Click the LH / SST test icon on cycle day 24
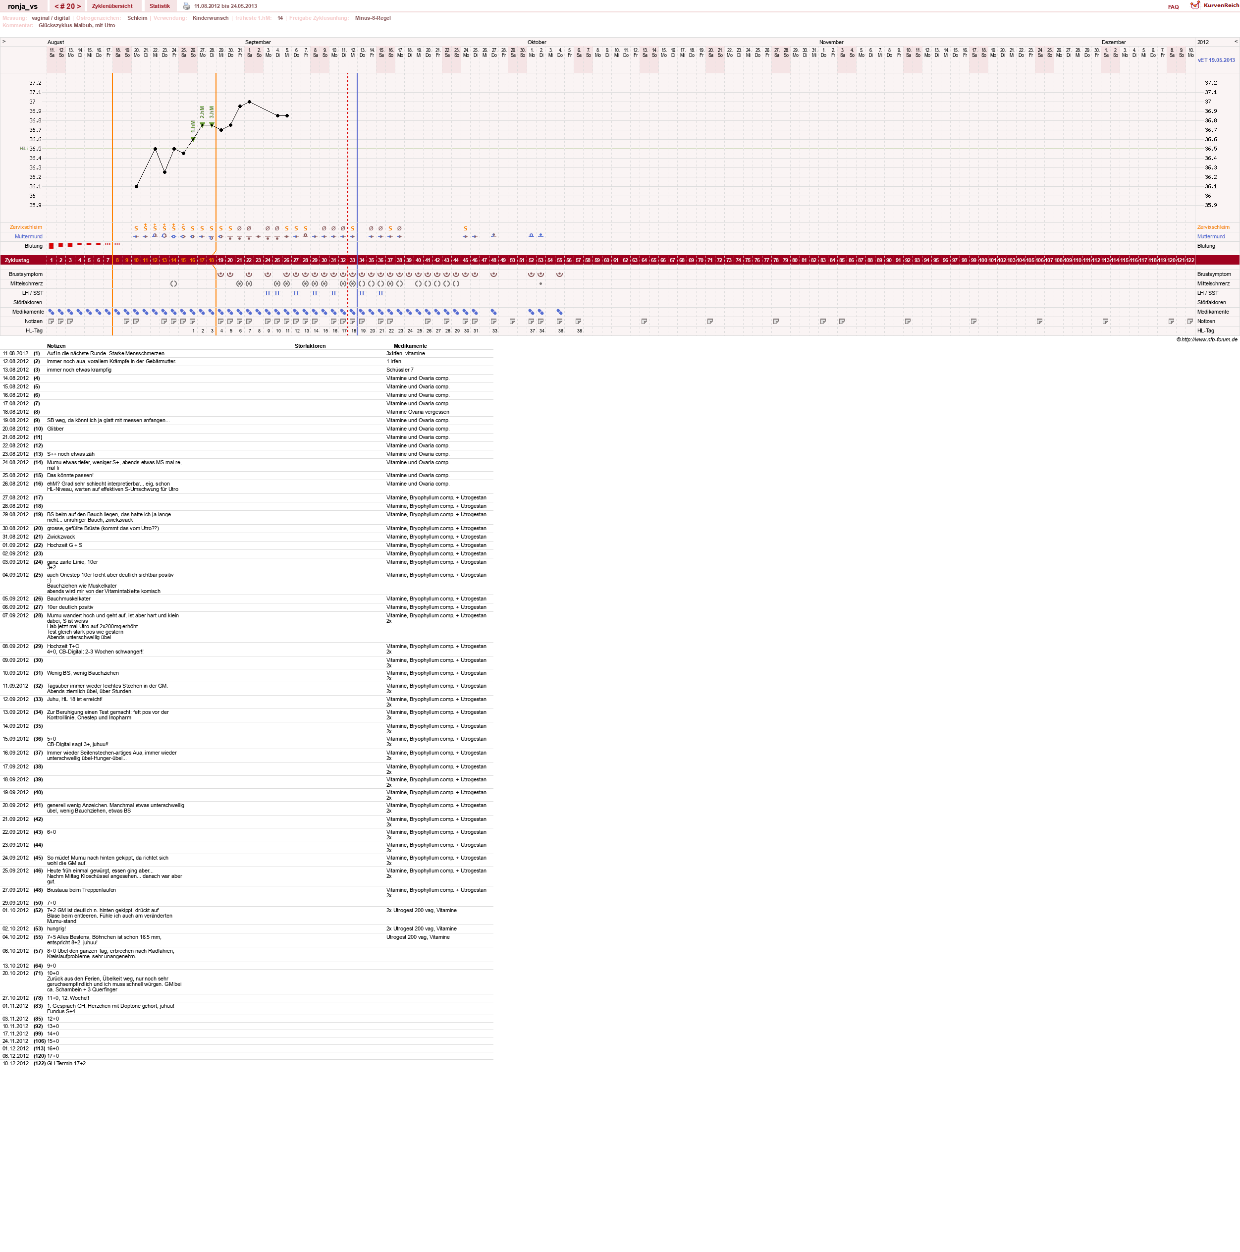Image resolution: width=1240 pixels, height=1252 pixels. click(268, 293)
